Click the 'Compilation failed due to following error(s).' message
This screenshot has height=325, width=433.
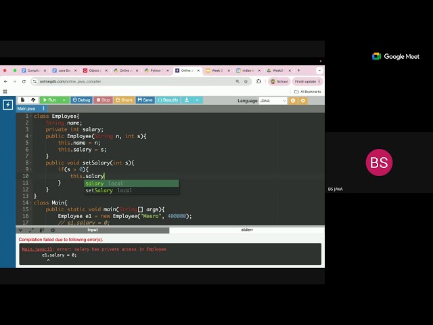click(61, 240)
